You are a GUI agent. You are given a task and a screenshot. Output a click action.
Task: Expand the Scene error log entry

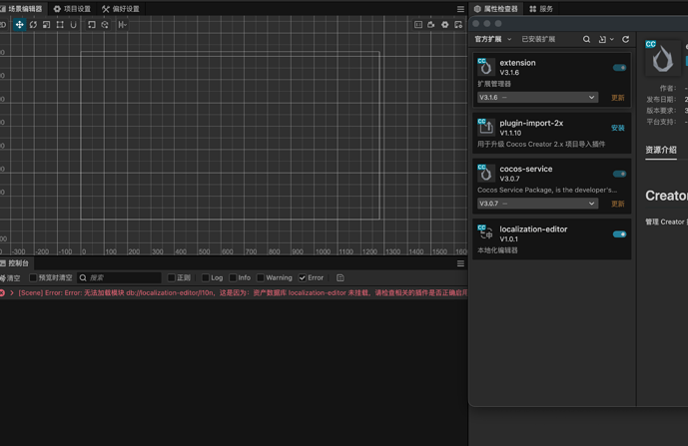click(12, 292)
